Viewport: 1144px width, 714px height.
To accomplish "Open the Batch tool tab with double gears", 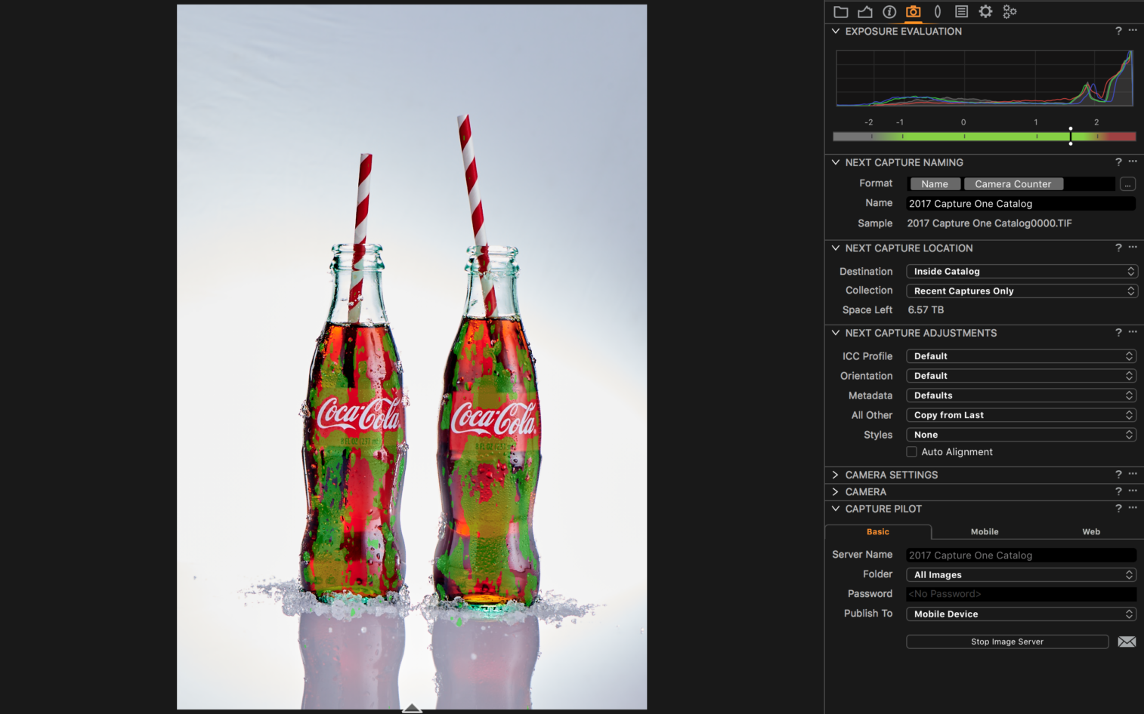I will click(1010, 11).
